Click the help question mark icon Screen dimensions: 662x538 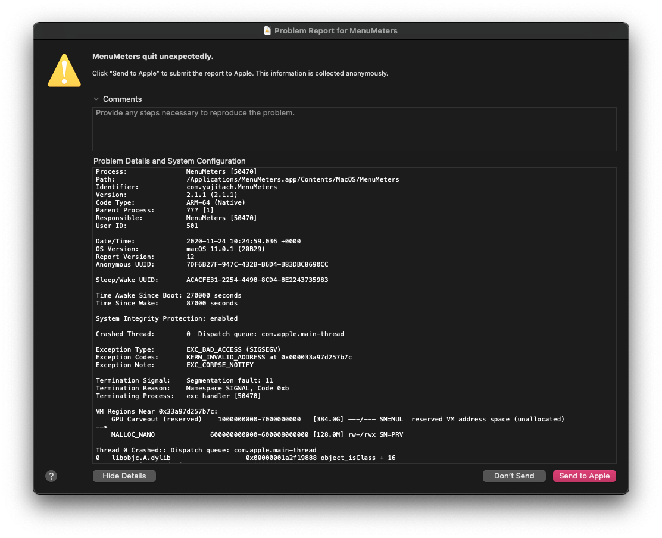point(51,476)
